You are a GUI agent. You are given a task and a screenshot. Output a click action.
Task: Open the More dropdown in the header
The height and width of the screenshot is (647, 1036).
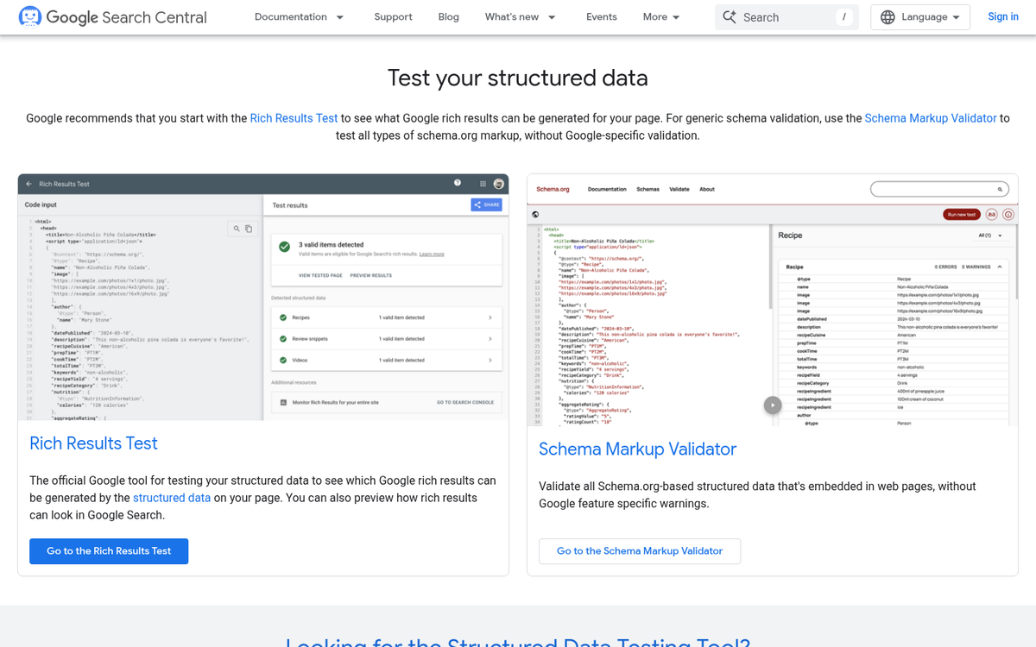coord(660,16)
